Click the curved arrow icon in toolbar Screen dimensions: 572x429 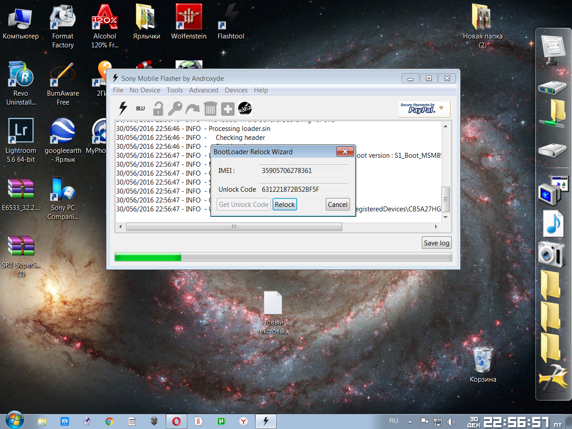click(x=193, y=109)
